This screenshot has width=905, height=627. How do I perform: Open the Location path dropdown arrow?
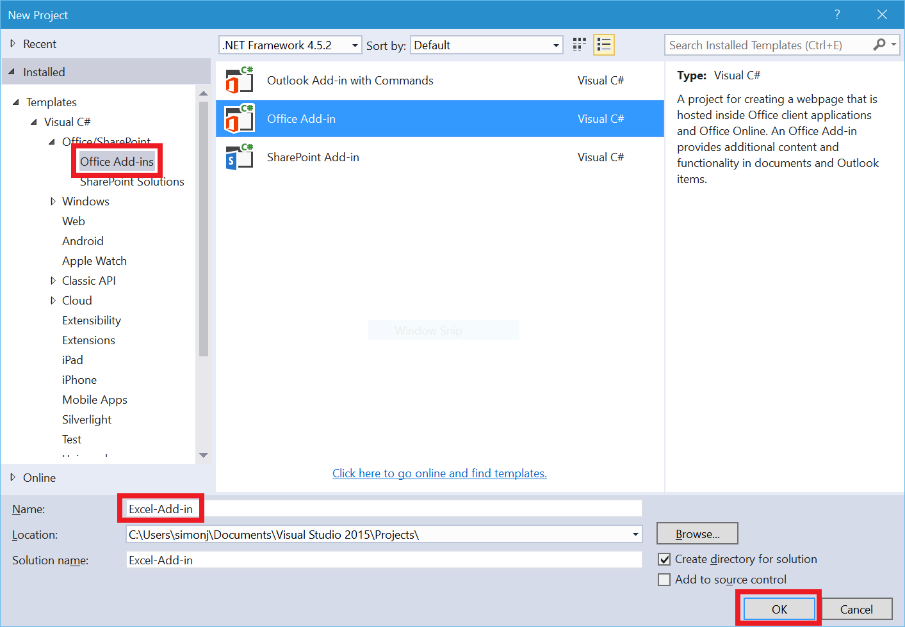[x=635, y=534]
